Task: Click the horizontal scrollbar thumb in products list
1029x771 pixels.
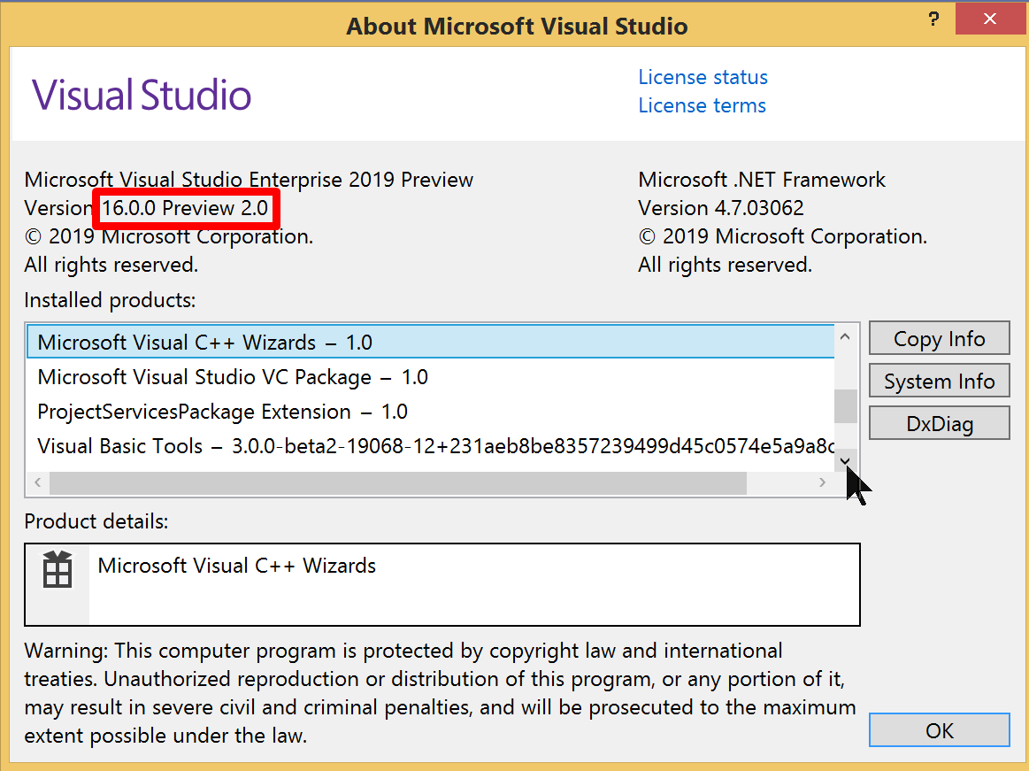Action: 398,482
